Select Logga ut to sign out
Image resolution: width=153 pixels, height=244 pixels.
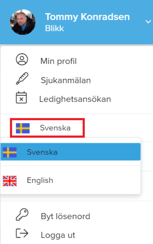(58, 235)
